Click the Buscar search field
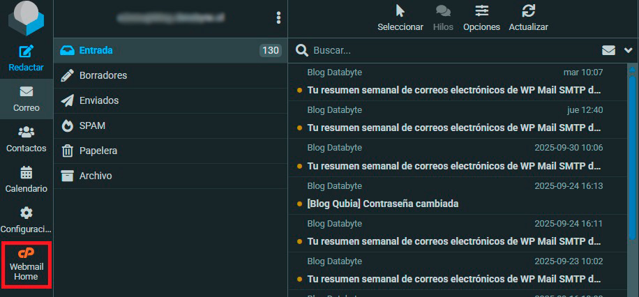The height and width of the screenshot is (297, 639). [446, 50]
